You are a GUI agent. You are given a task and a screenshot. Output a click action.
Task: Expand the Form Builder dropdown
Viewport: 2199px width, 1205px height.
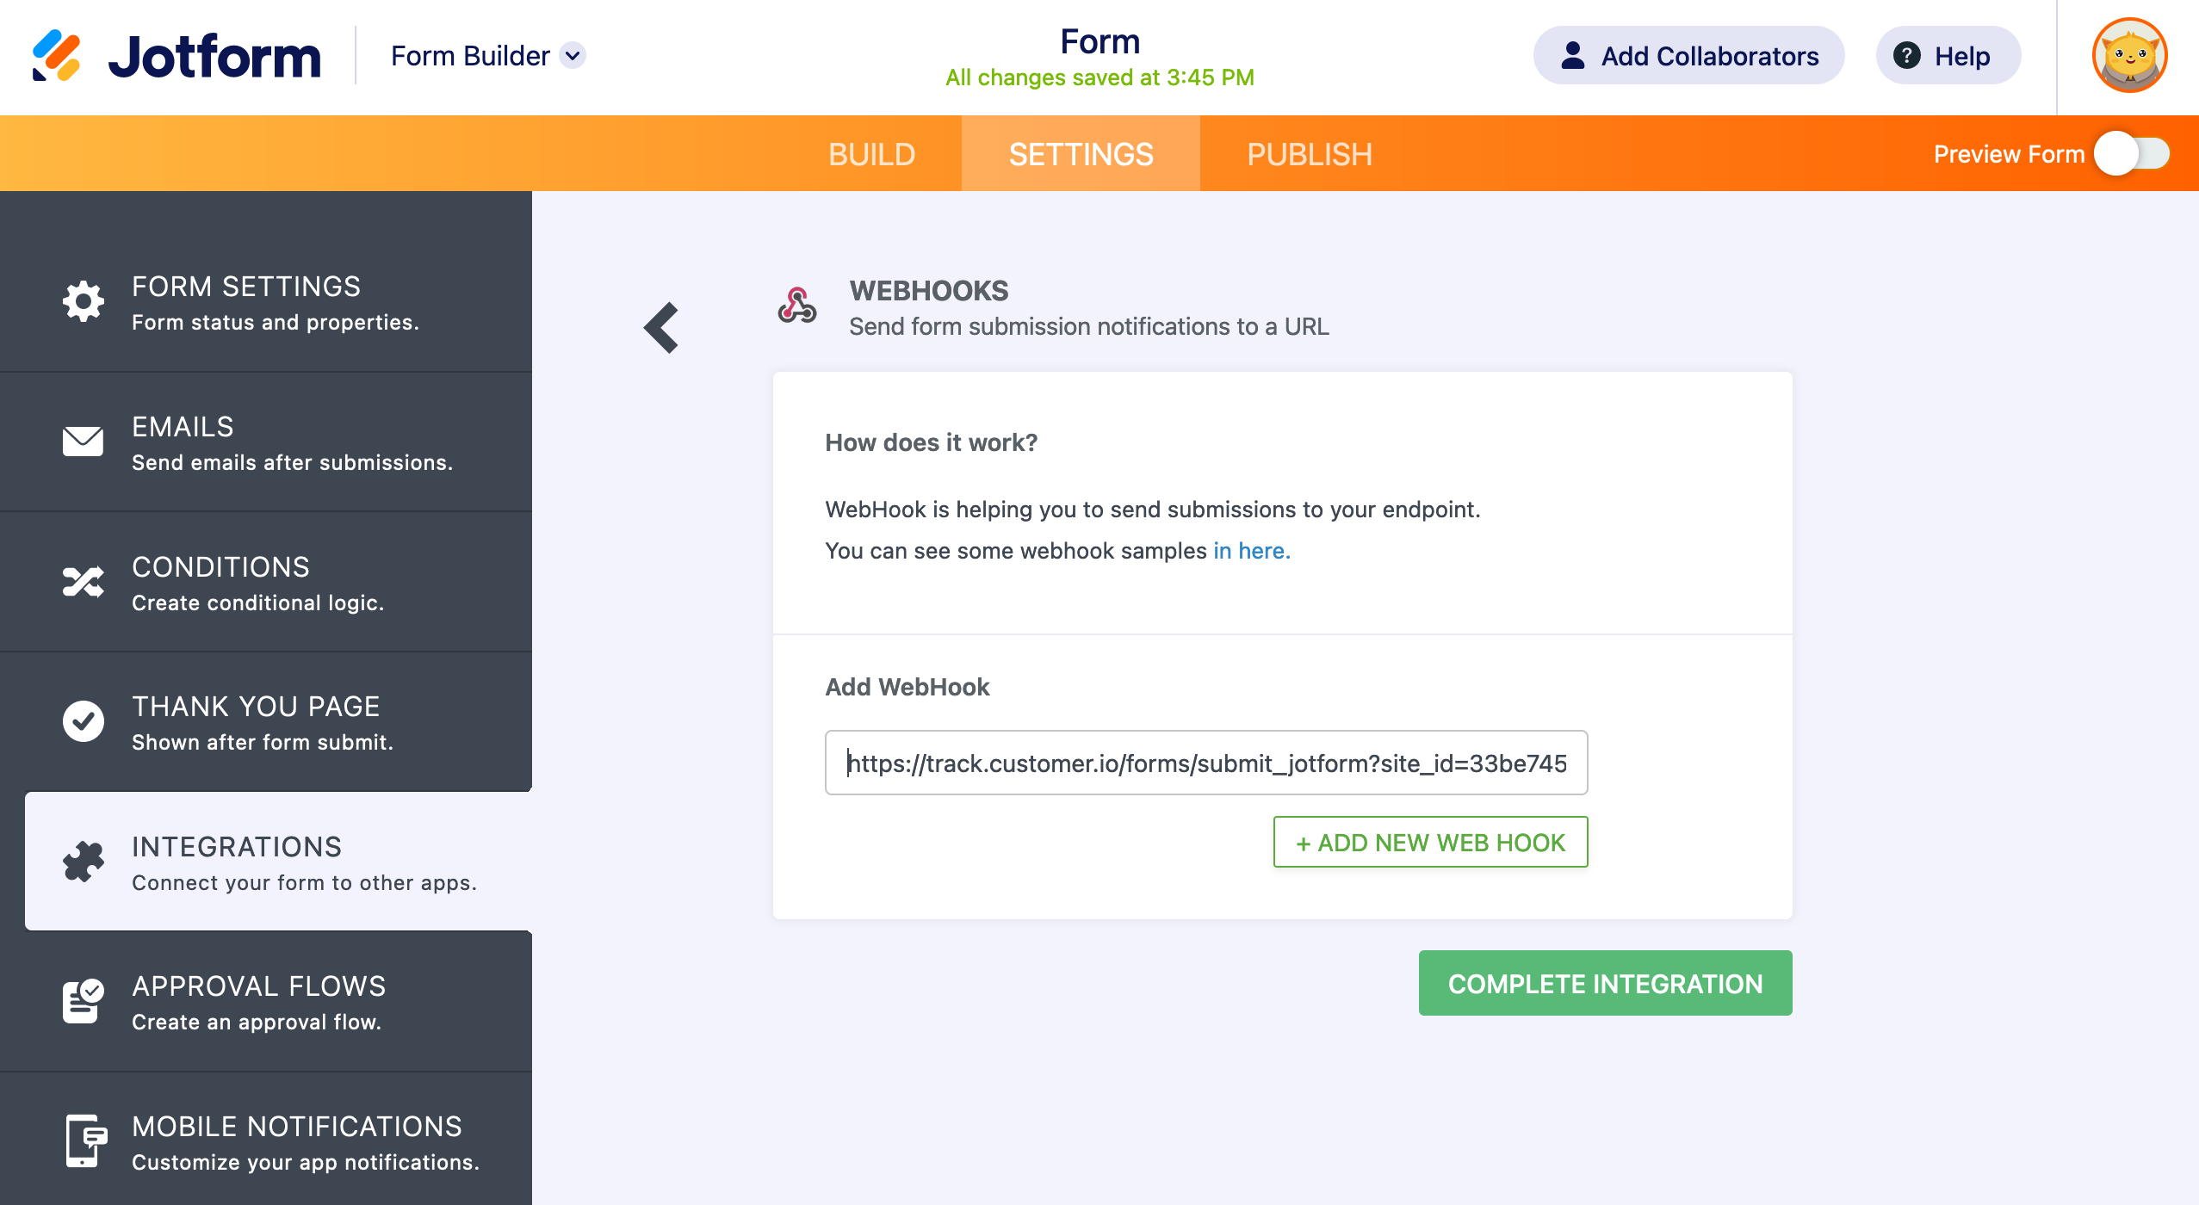click(x=573, y=56)
